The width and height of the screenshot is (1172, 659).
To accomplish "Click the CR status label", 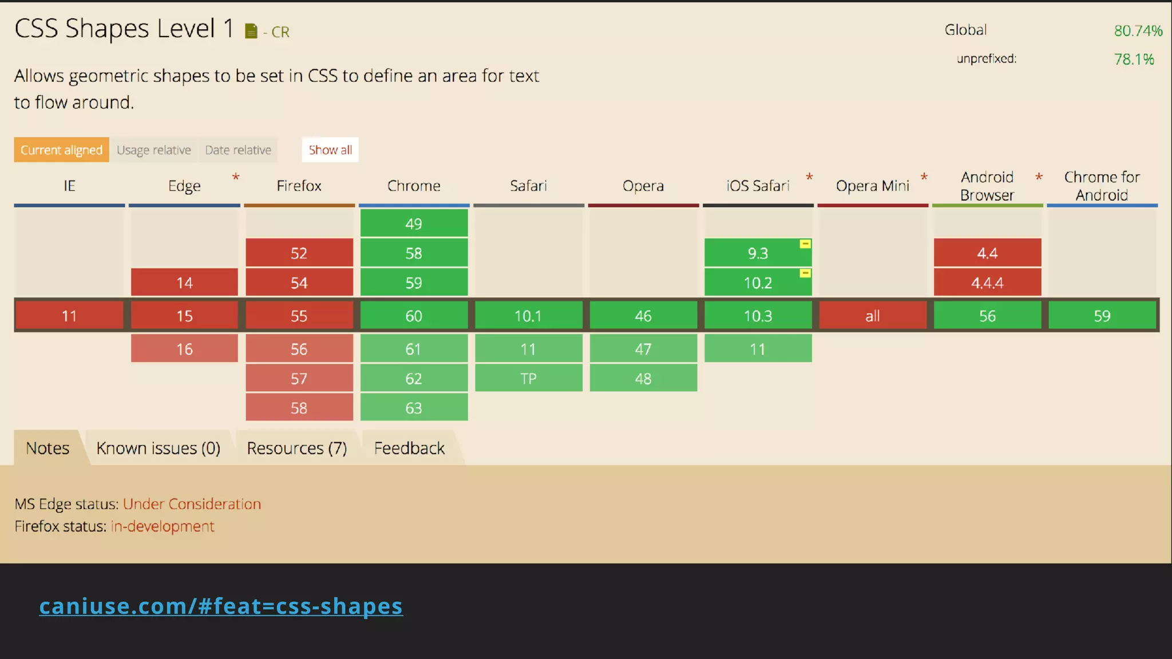I will click(280, 32).
